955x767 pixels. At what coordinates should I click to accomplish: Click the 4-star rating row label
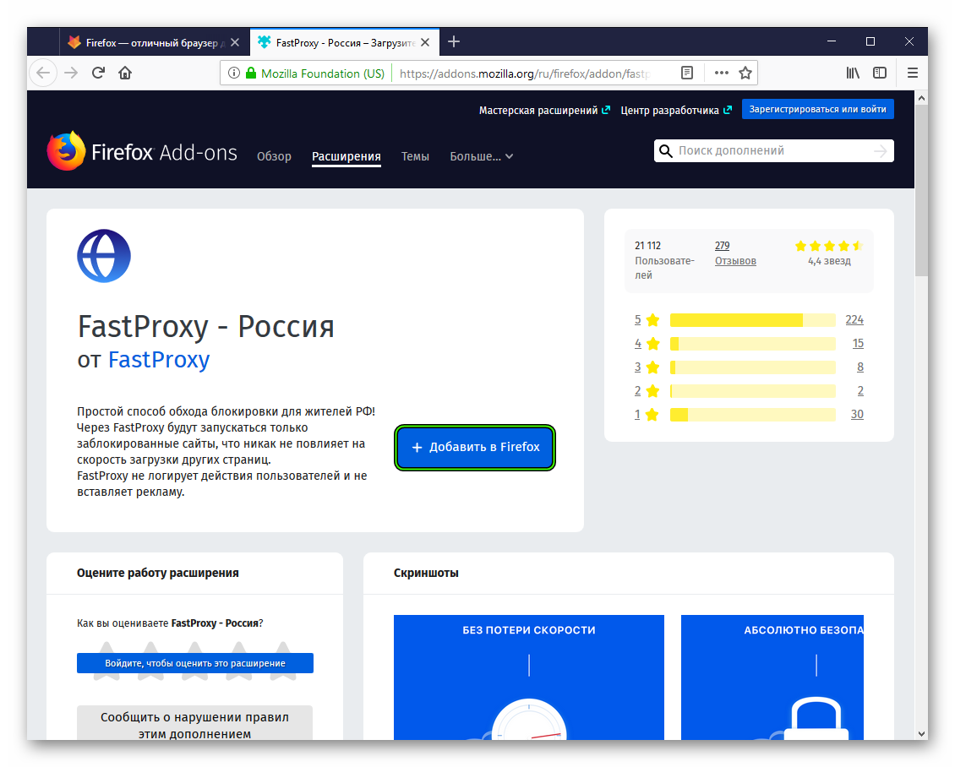click(647, 344)
